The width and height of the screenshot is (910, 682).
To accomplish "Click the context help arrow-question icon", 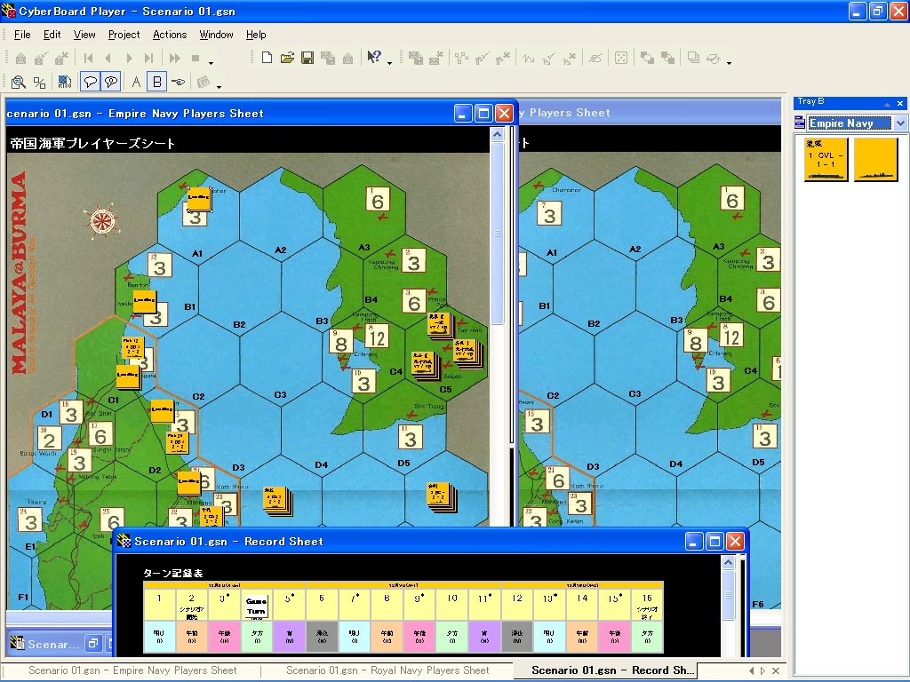I will click(x=374, y=57).
